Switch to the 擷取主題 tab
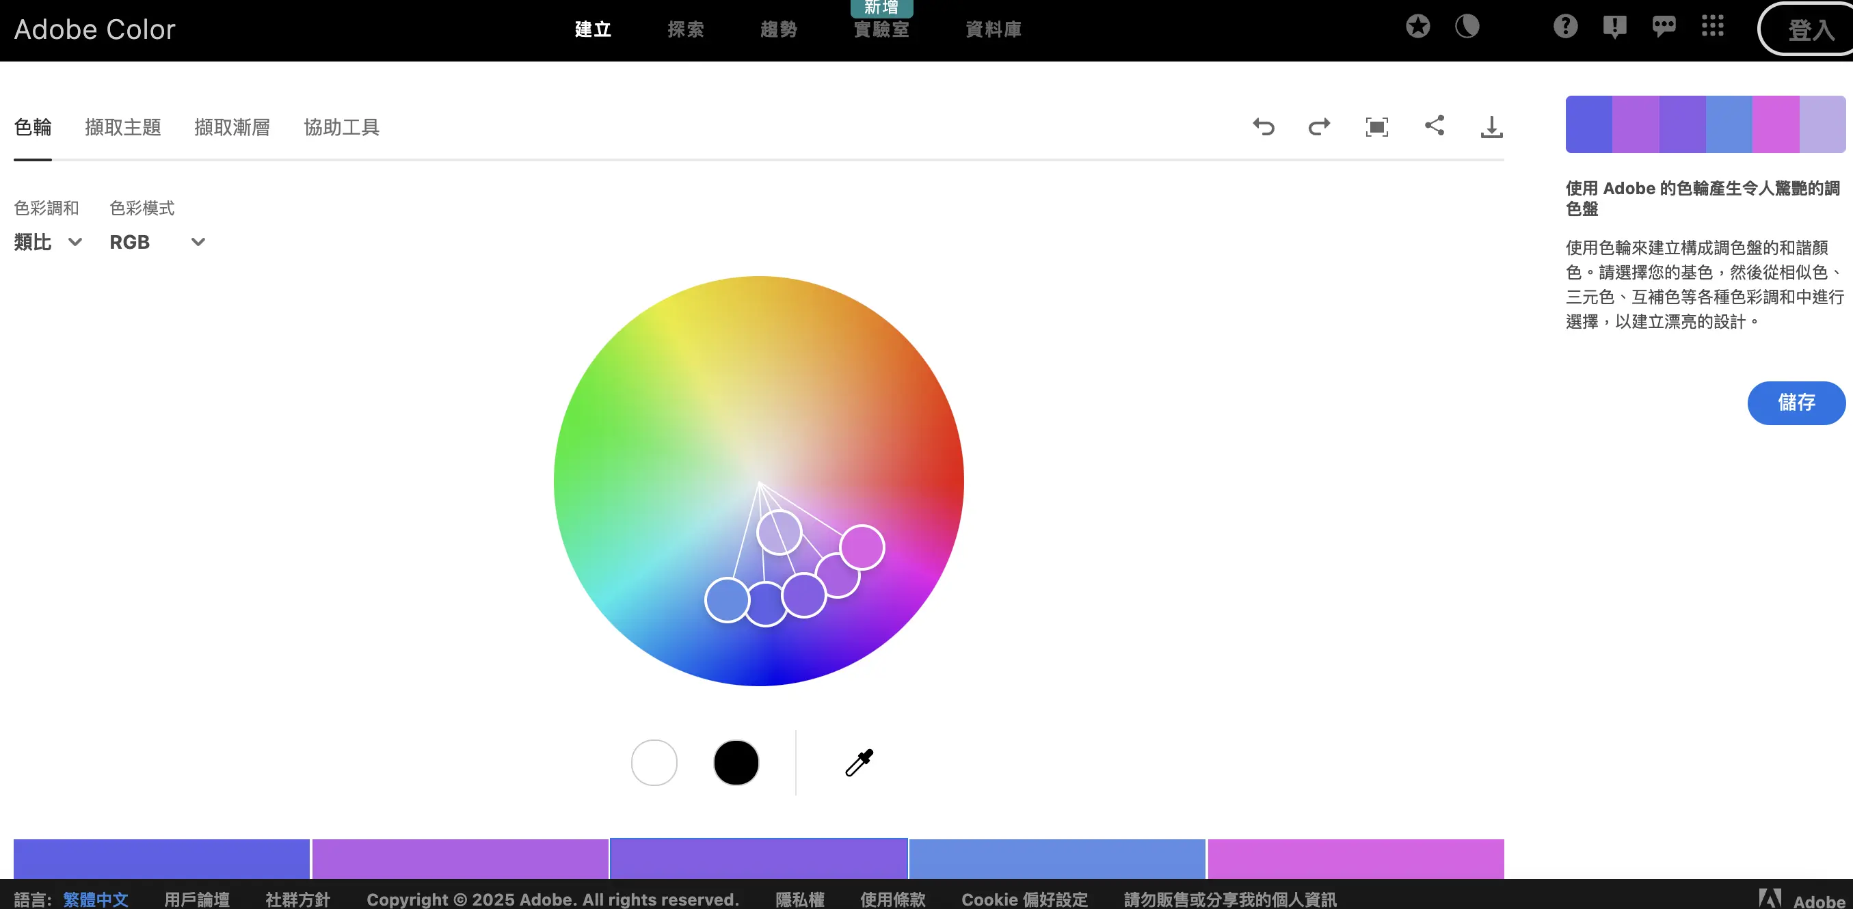 [123, 126]
